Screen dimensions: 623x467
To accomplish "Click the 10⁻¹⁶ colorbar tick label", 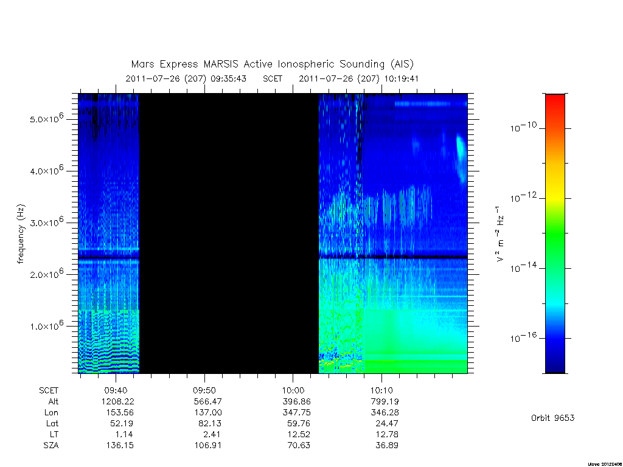I will [523, 337].
